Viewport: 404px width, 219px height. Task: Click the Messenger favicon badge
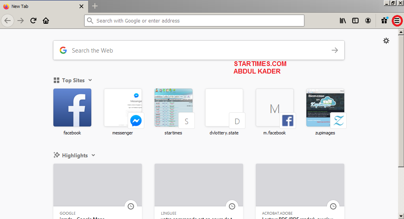tap(136, 121)
